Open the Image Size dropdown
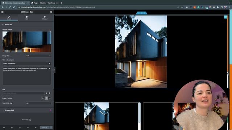This screenshot has width=232, height=130. click(x=38, y=56)
